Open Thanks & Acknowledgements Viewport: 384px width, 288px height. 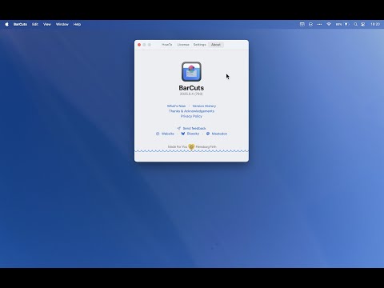pos(191,111)
